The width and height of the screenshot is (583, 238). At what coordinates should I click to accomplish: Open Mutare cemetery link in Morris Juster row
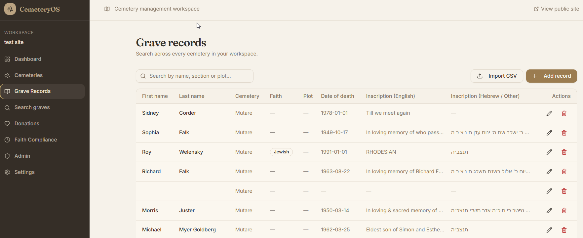click(x=244, y=211)
